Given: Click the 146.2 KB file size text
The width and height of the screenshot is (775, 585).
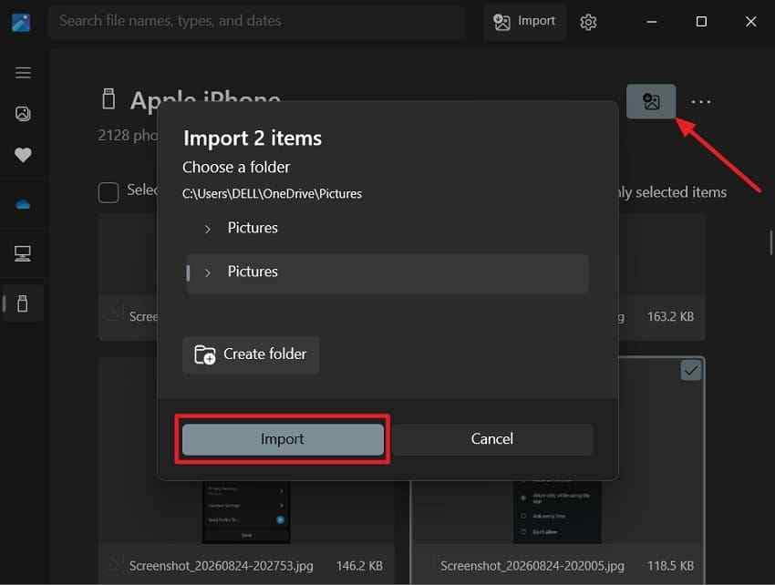Looking at the screenshot, I should tap(359, 566).
